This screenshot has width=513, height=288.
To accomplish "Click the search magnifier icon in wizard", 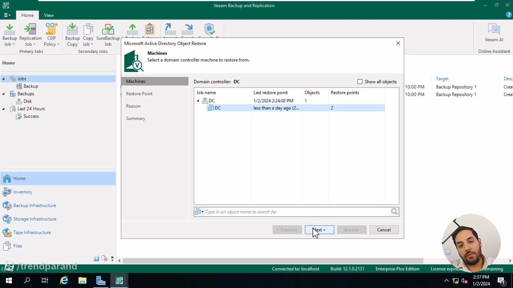I will (x=394, y=212).
